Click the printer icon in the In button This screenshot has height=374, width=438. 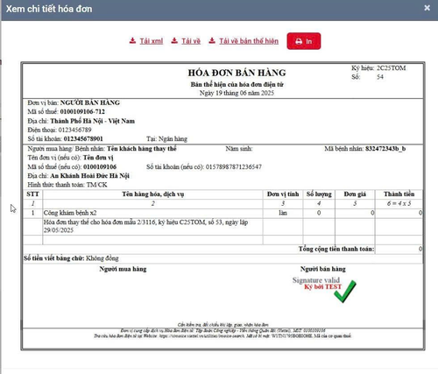299,41
